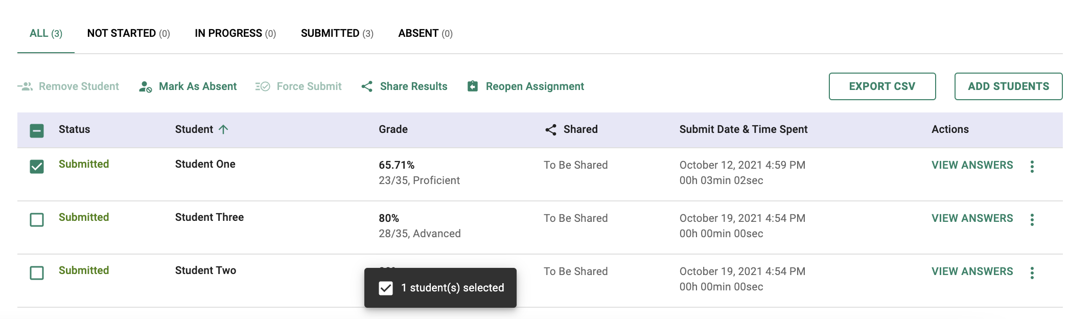Image resolution: width=1069 pixels, height=319 pixels.
Task: Open more options menu for Student Two
Action: coord(1032,273)
